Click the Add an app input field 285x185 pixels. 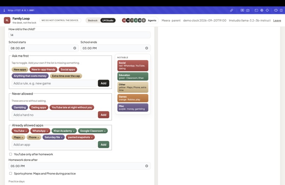[x=54, y=144]
